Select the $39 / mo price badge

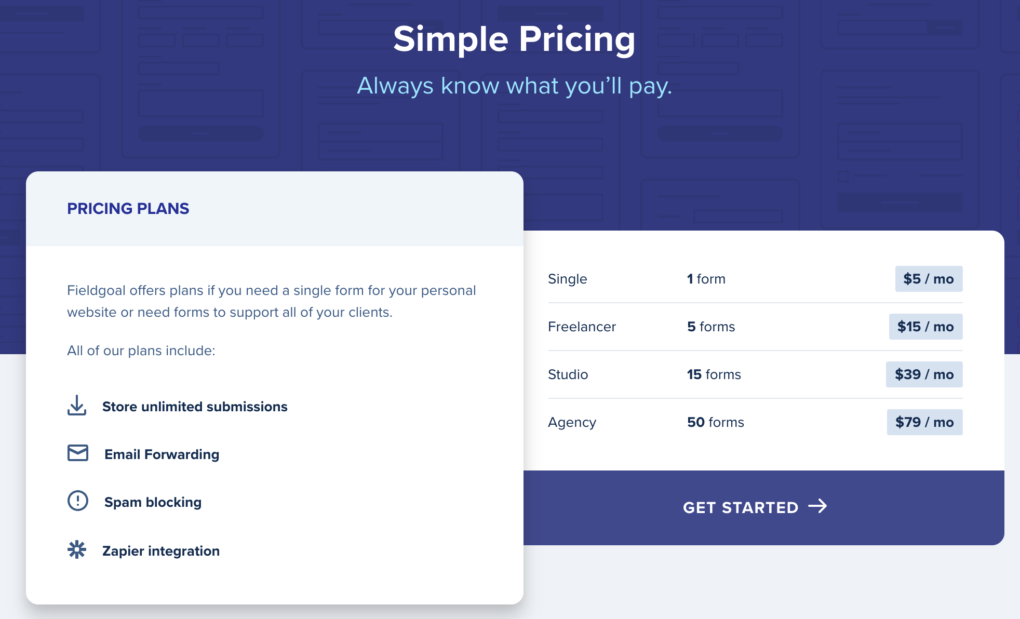[x=924, y=374]
